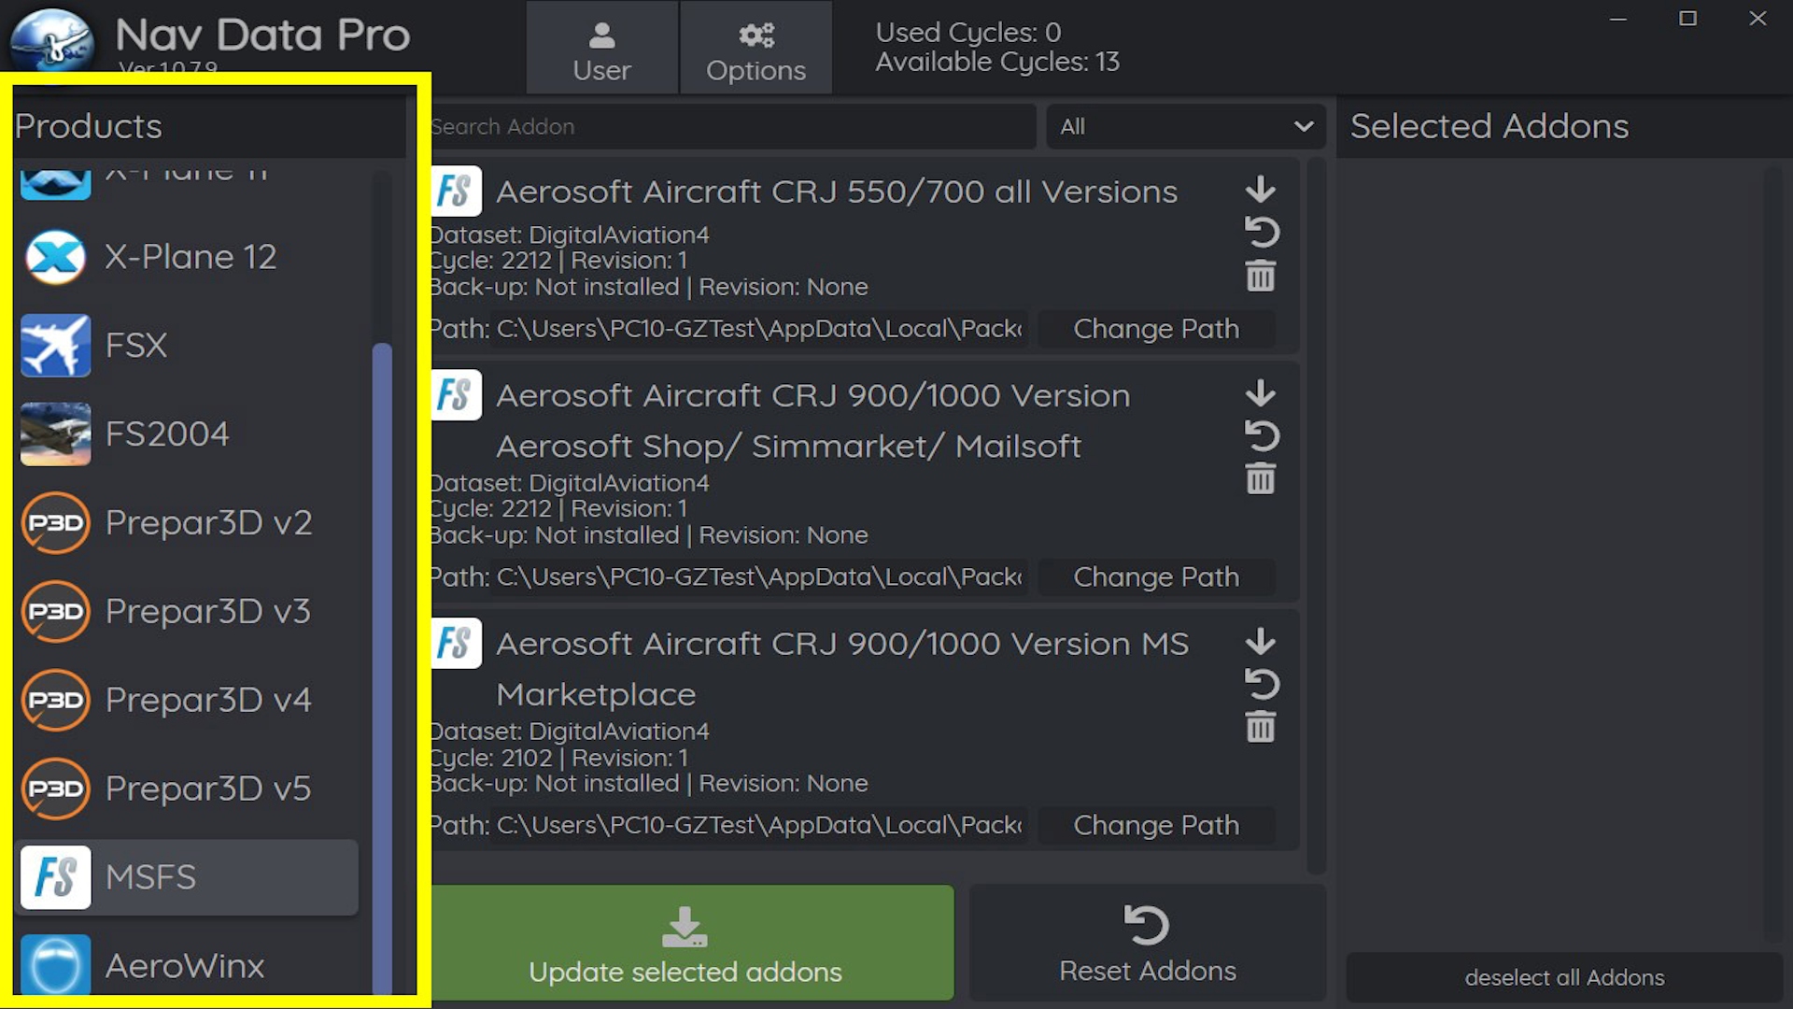Delete CRJ 900/1000 MS Marketplace addon
Viewport: 1793px width, 1009px height.
[1261, 728]
